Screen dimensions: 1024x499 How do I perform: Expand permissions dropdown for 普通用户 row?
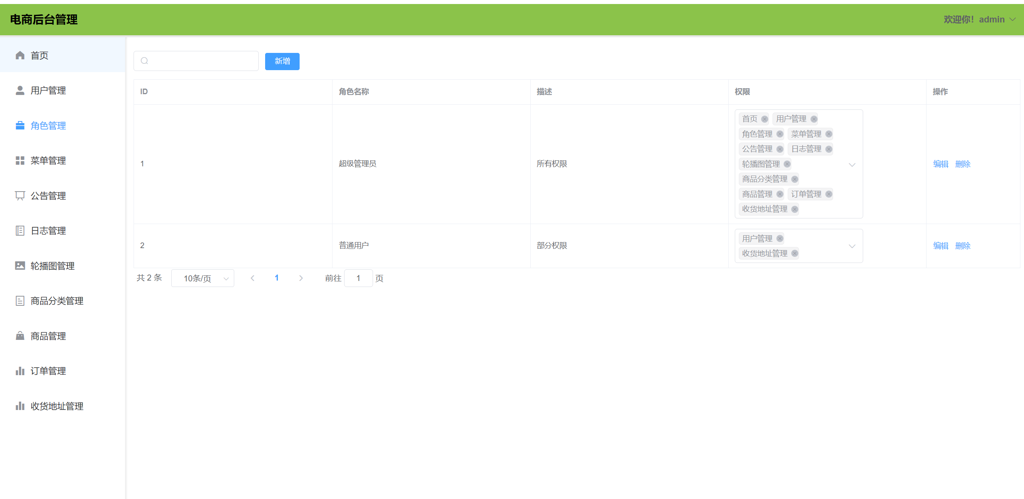click(x=852, y=246)
